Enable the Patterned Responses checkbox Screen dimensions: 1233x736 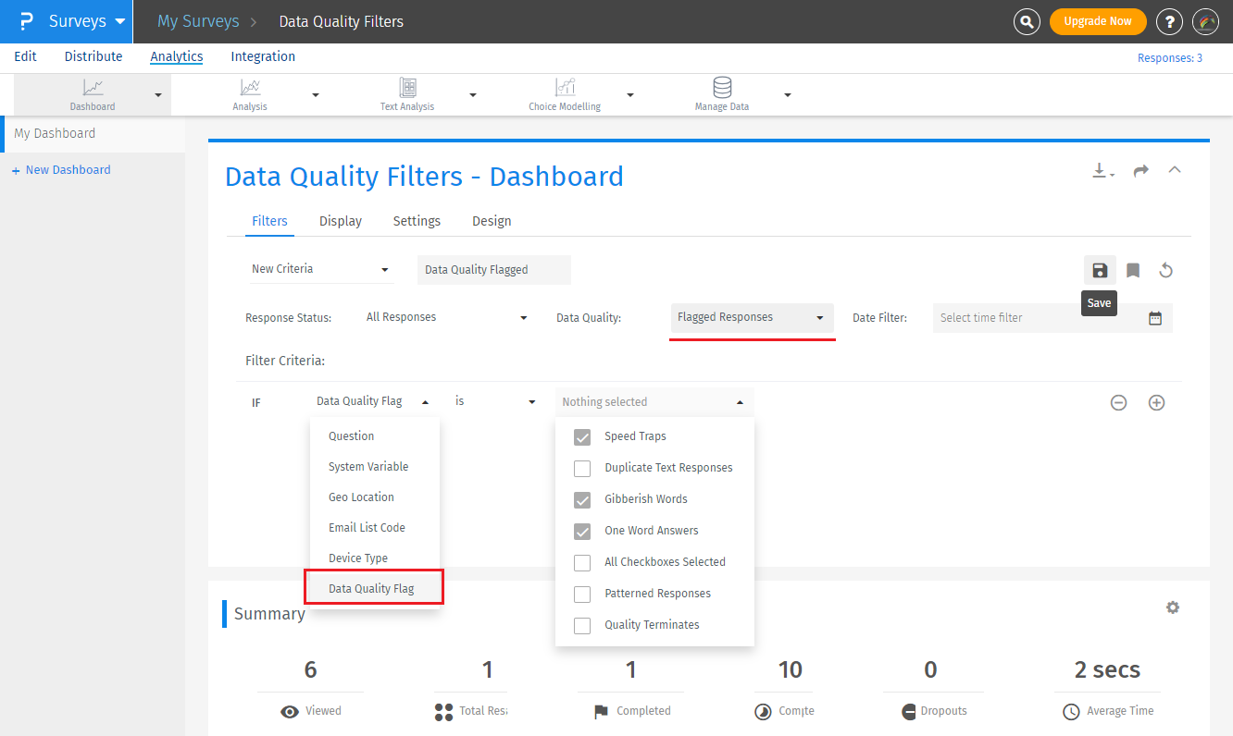point(582,594)
